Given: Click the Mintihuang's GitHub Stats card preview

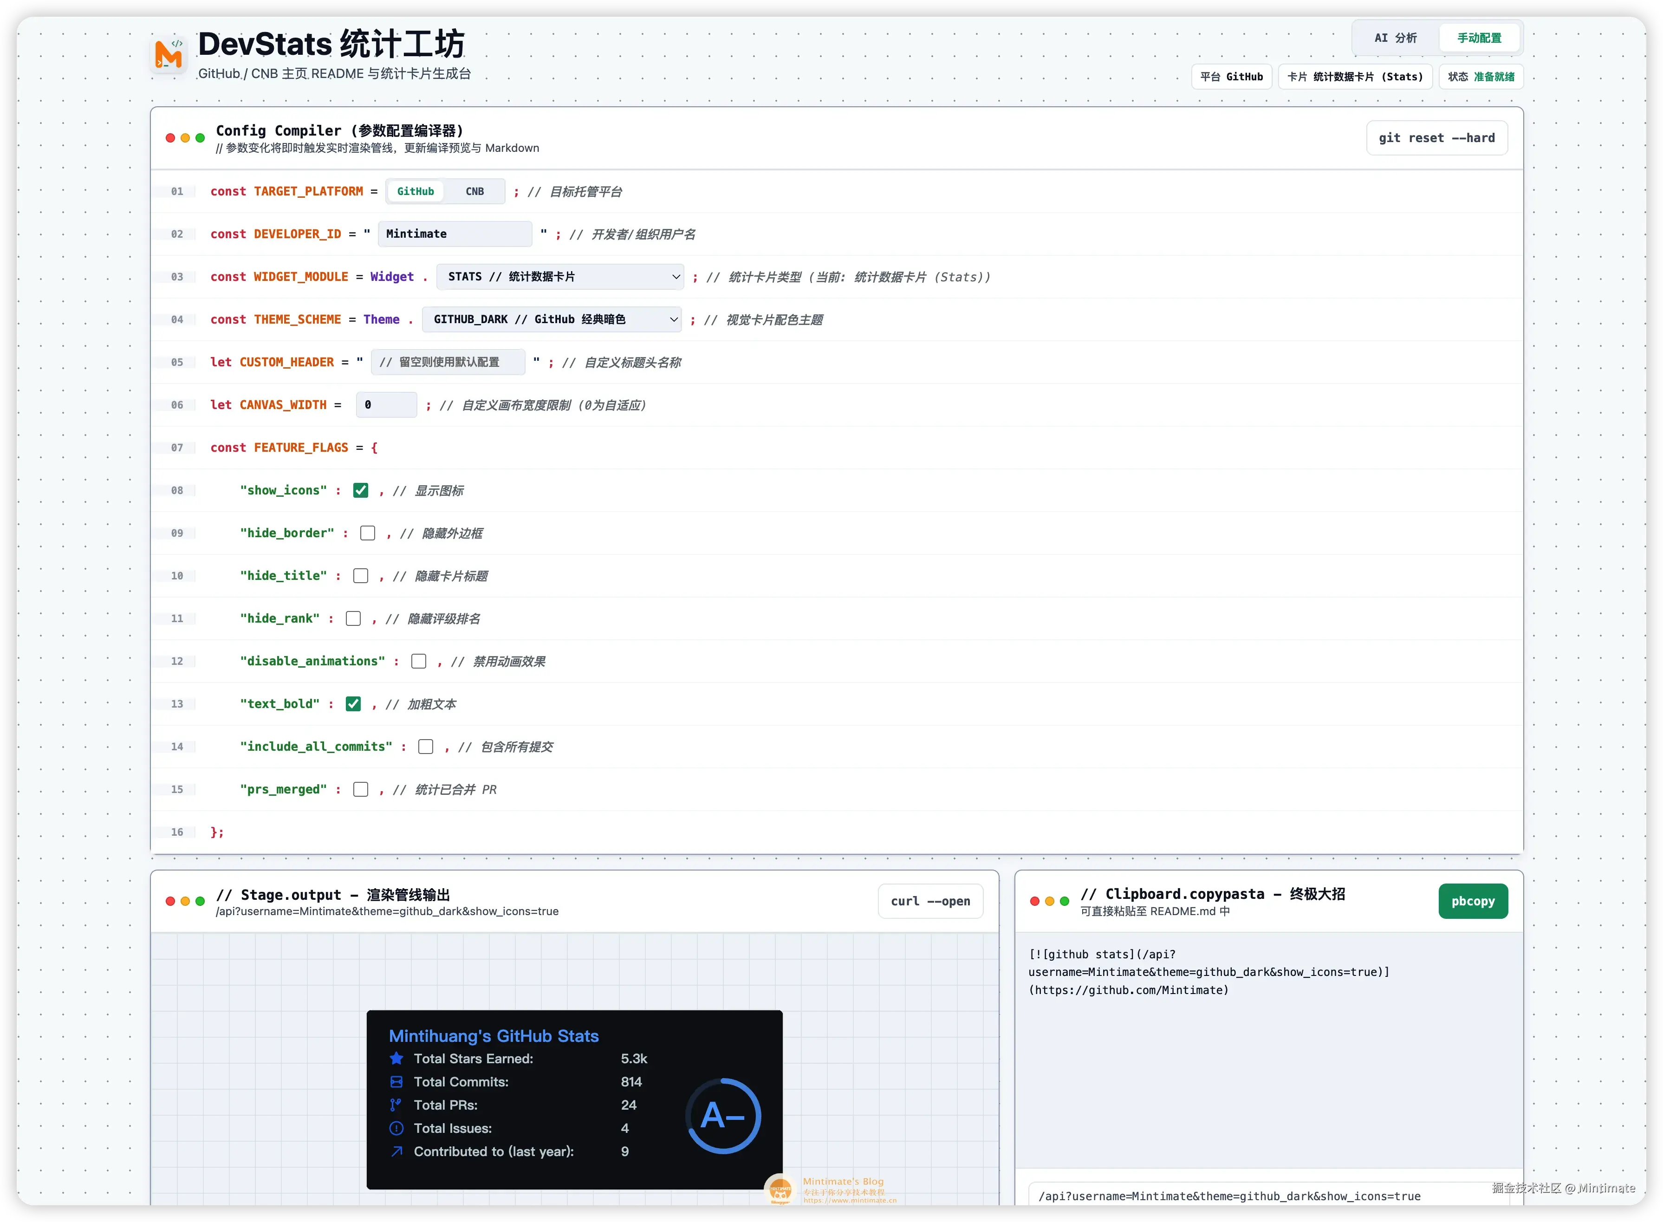Looking at the screenshot, I should coord(574,1100).
